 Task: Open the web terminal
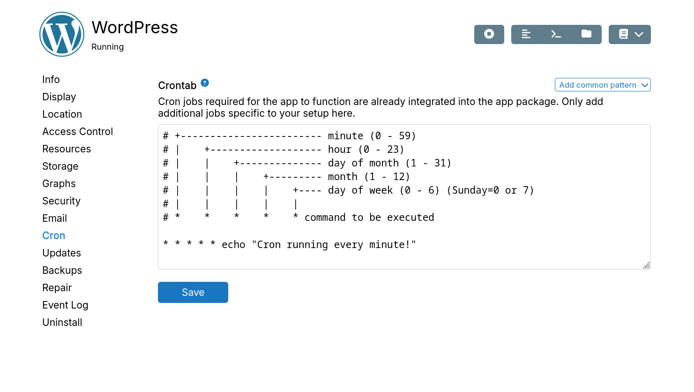(556, 34)
